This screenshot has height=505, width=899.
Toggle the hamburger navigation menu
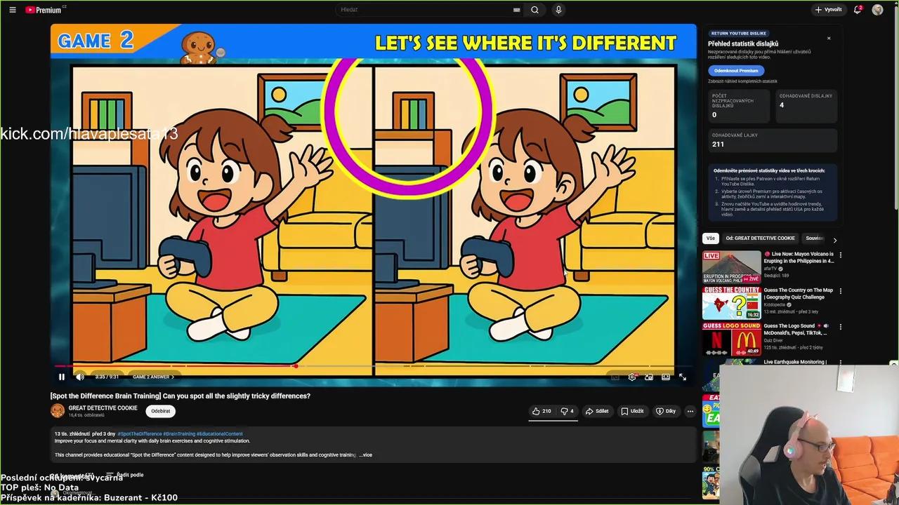[13, 10]
